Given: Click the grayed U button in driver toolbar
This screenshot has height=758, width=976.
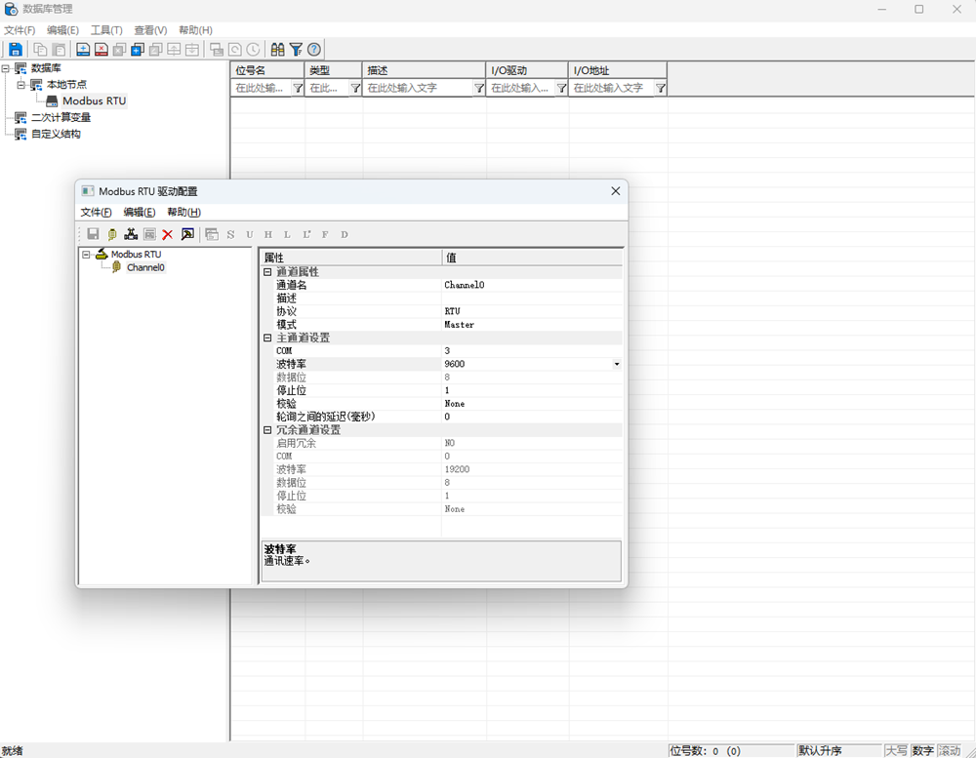Looking at the screenshot, I should pyautogui.click(x=250, y=234).
